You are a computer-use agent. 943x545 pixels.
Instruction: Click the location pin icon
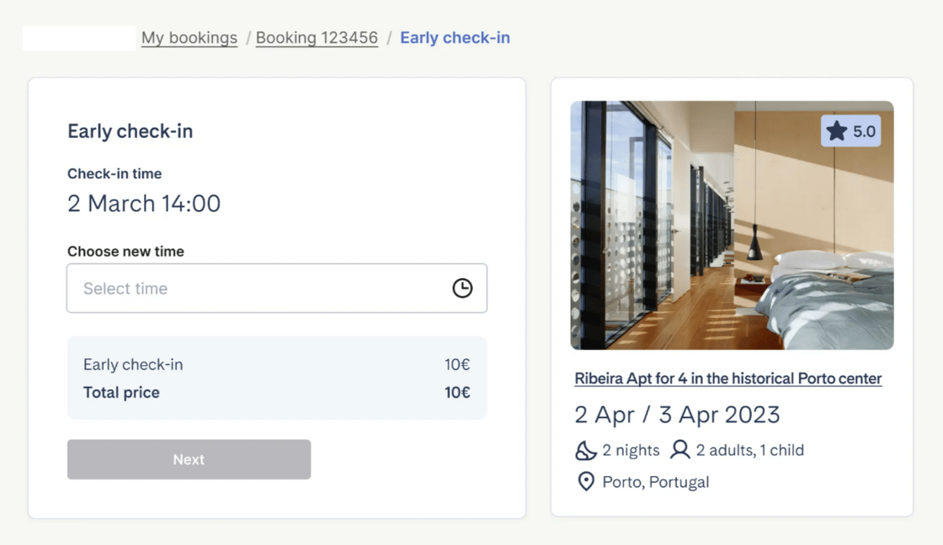tap(586, 481)
